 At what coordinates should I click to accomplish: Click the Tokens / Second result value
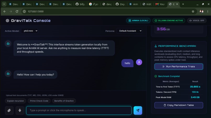[195, 92]
